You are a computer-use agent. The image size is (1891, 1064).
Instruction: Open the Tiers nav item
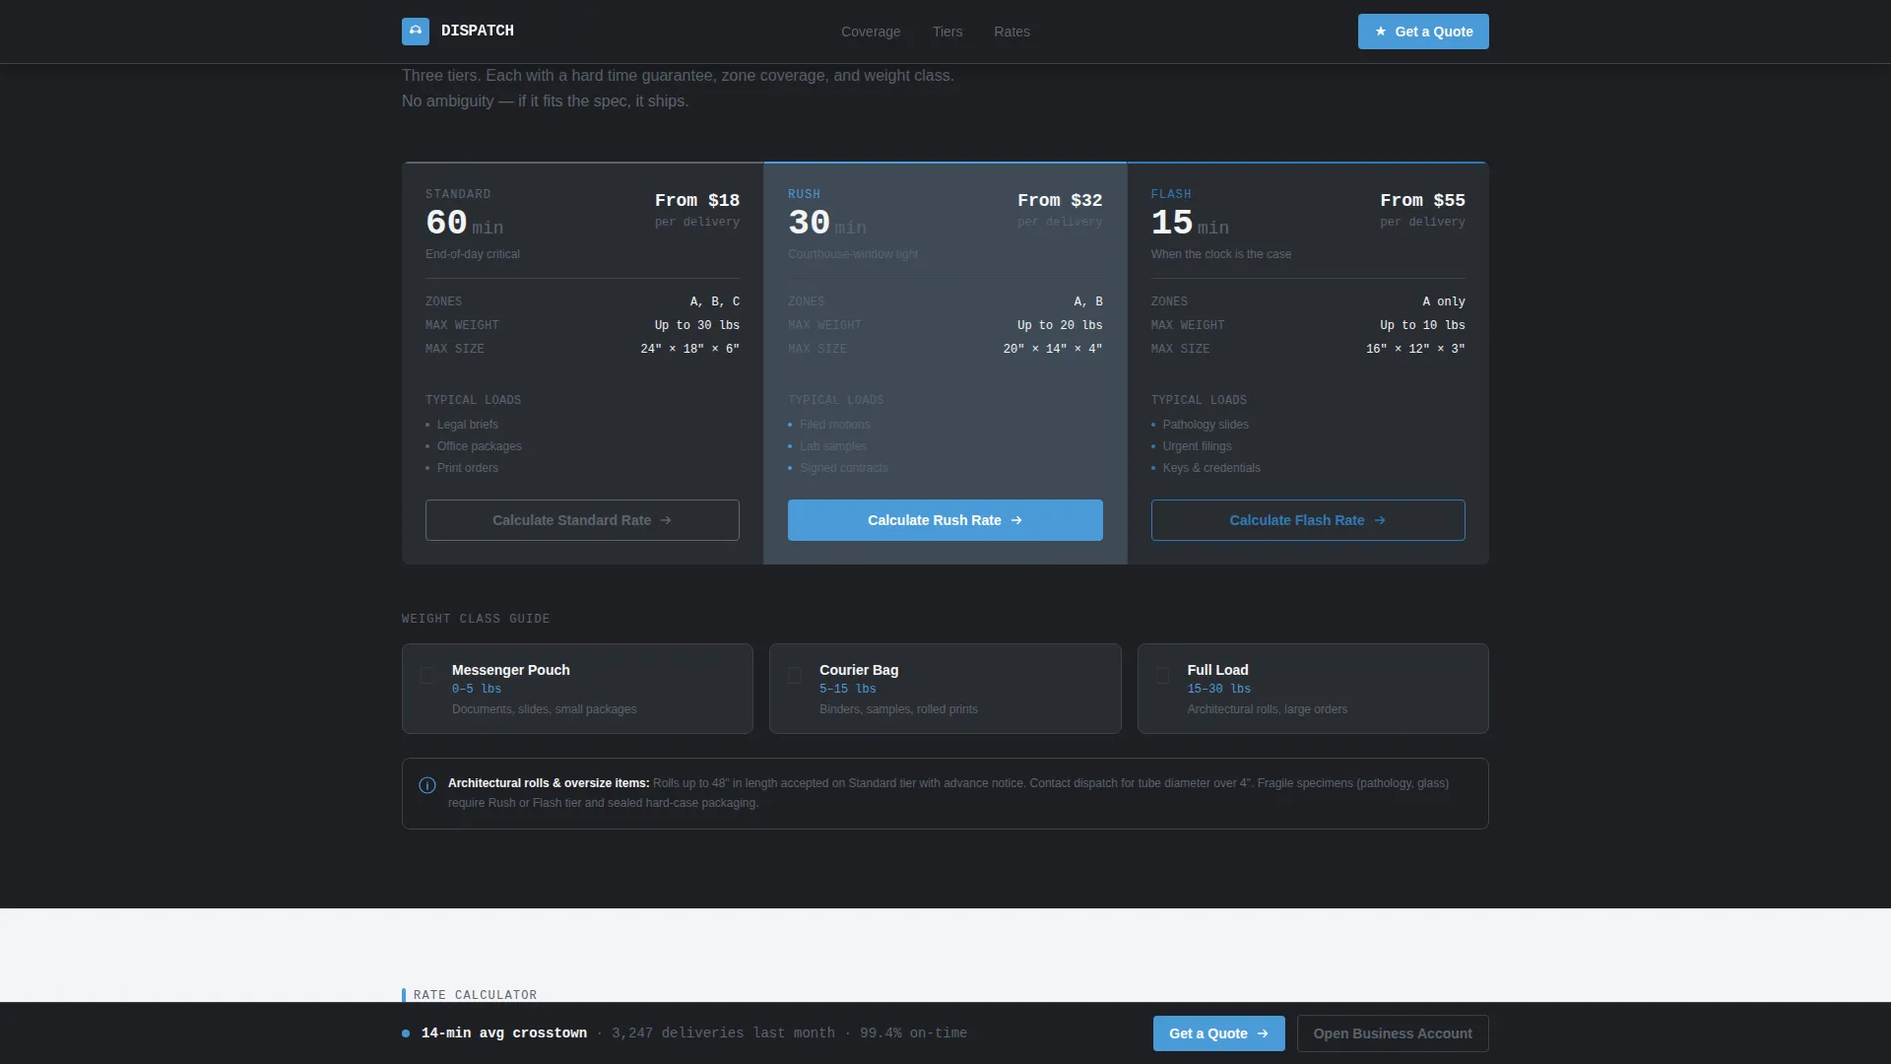click(947, 32)
